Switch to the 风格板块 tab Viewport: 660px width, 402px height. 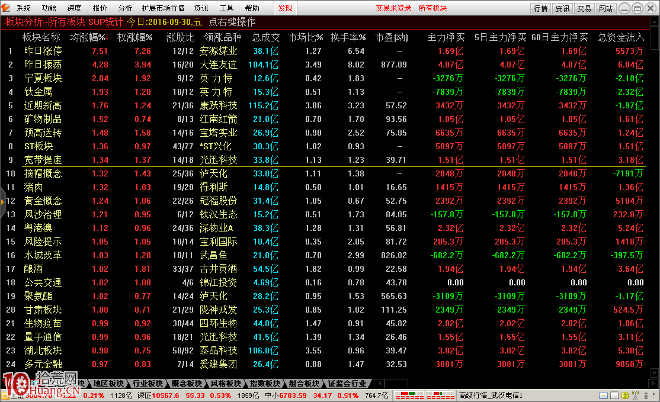(x=226, y=384)
